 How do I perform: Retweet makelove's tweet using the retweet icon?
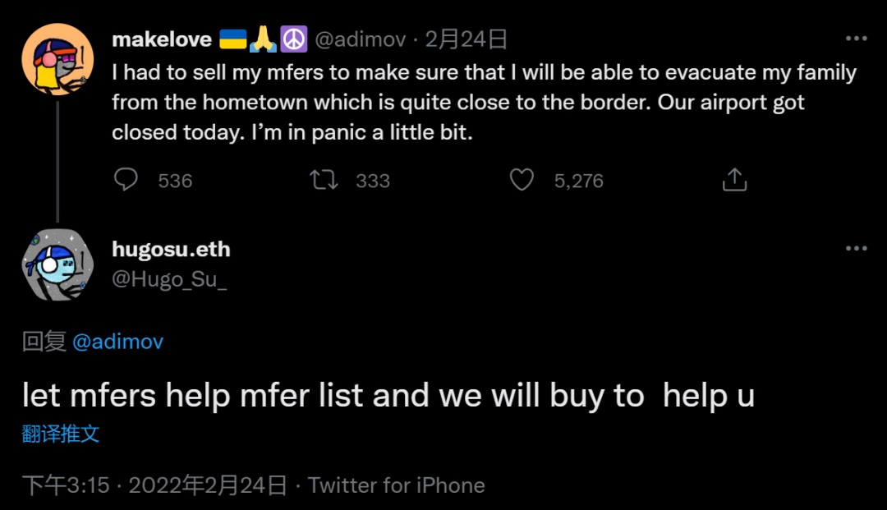coord(324,180)
